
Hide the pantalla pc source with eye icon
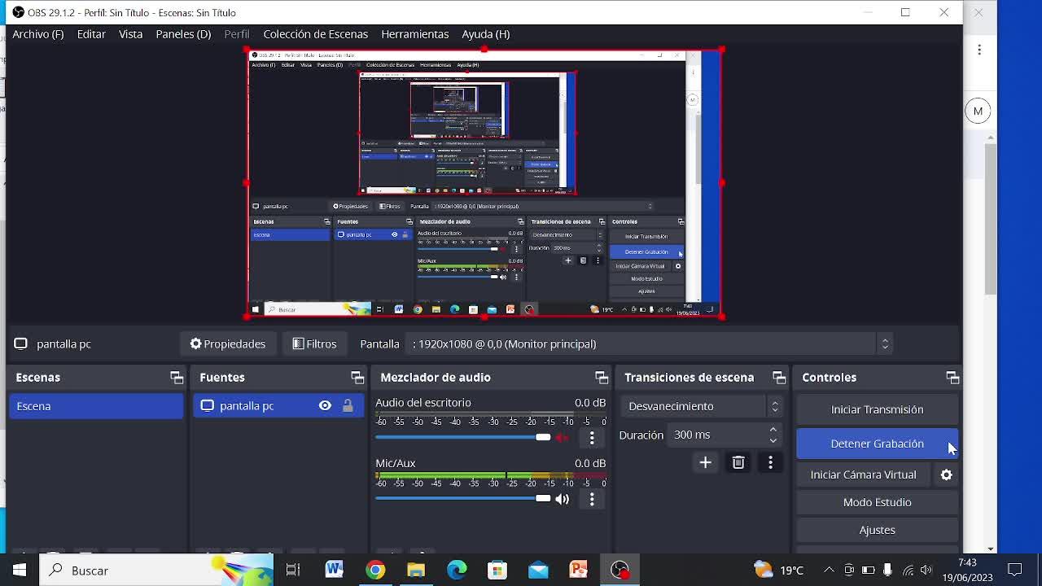point(325,406)
